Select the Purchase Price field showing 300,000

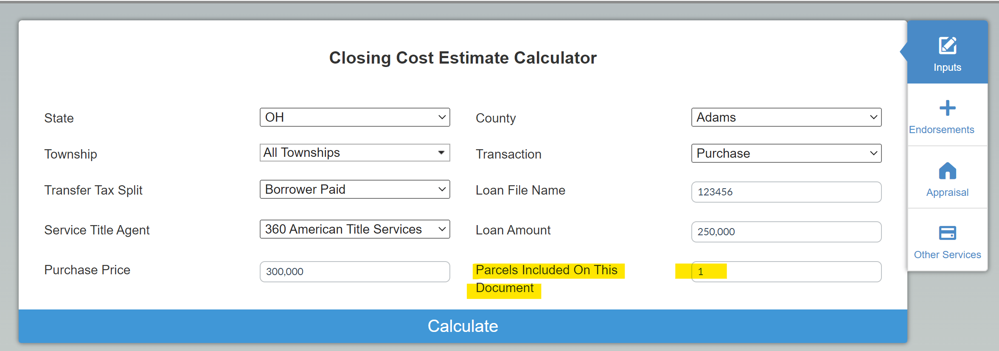tap(355, 271)
